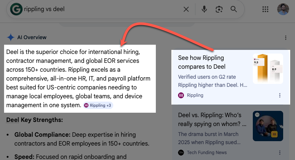Viewport: 295px width, 160px height.
Task: Open options for the Rippling source card
Action: click(x=280, y=95)
